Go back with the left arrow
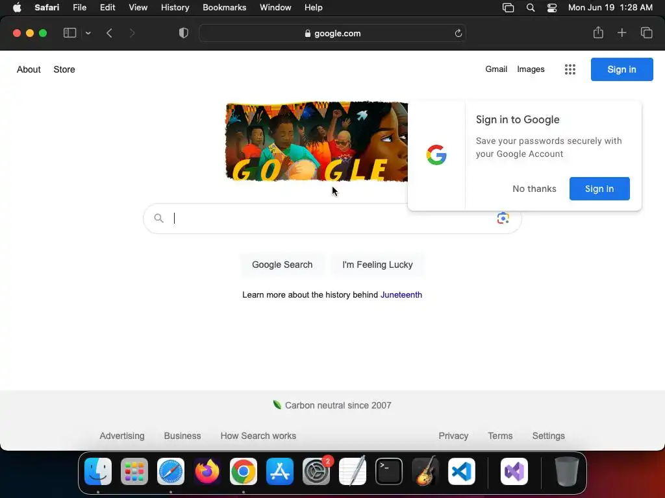Viewport: 665px width, 498px height. [x=109, y=33]
